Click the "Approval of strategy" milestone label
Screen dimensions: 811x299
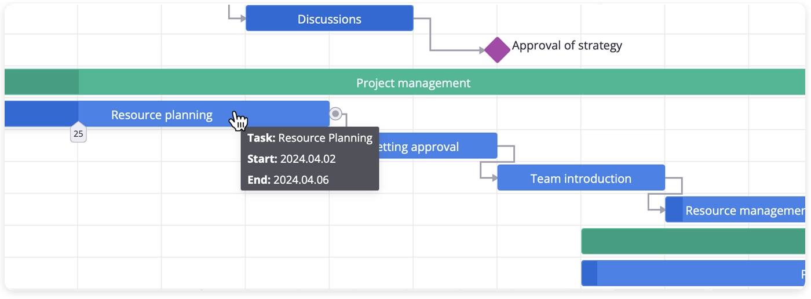[567, 46]
